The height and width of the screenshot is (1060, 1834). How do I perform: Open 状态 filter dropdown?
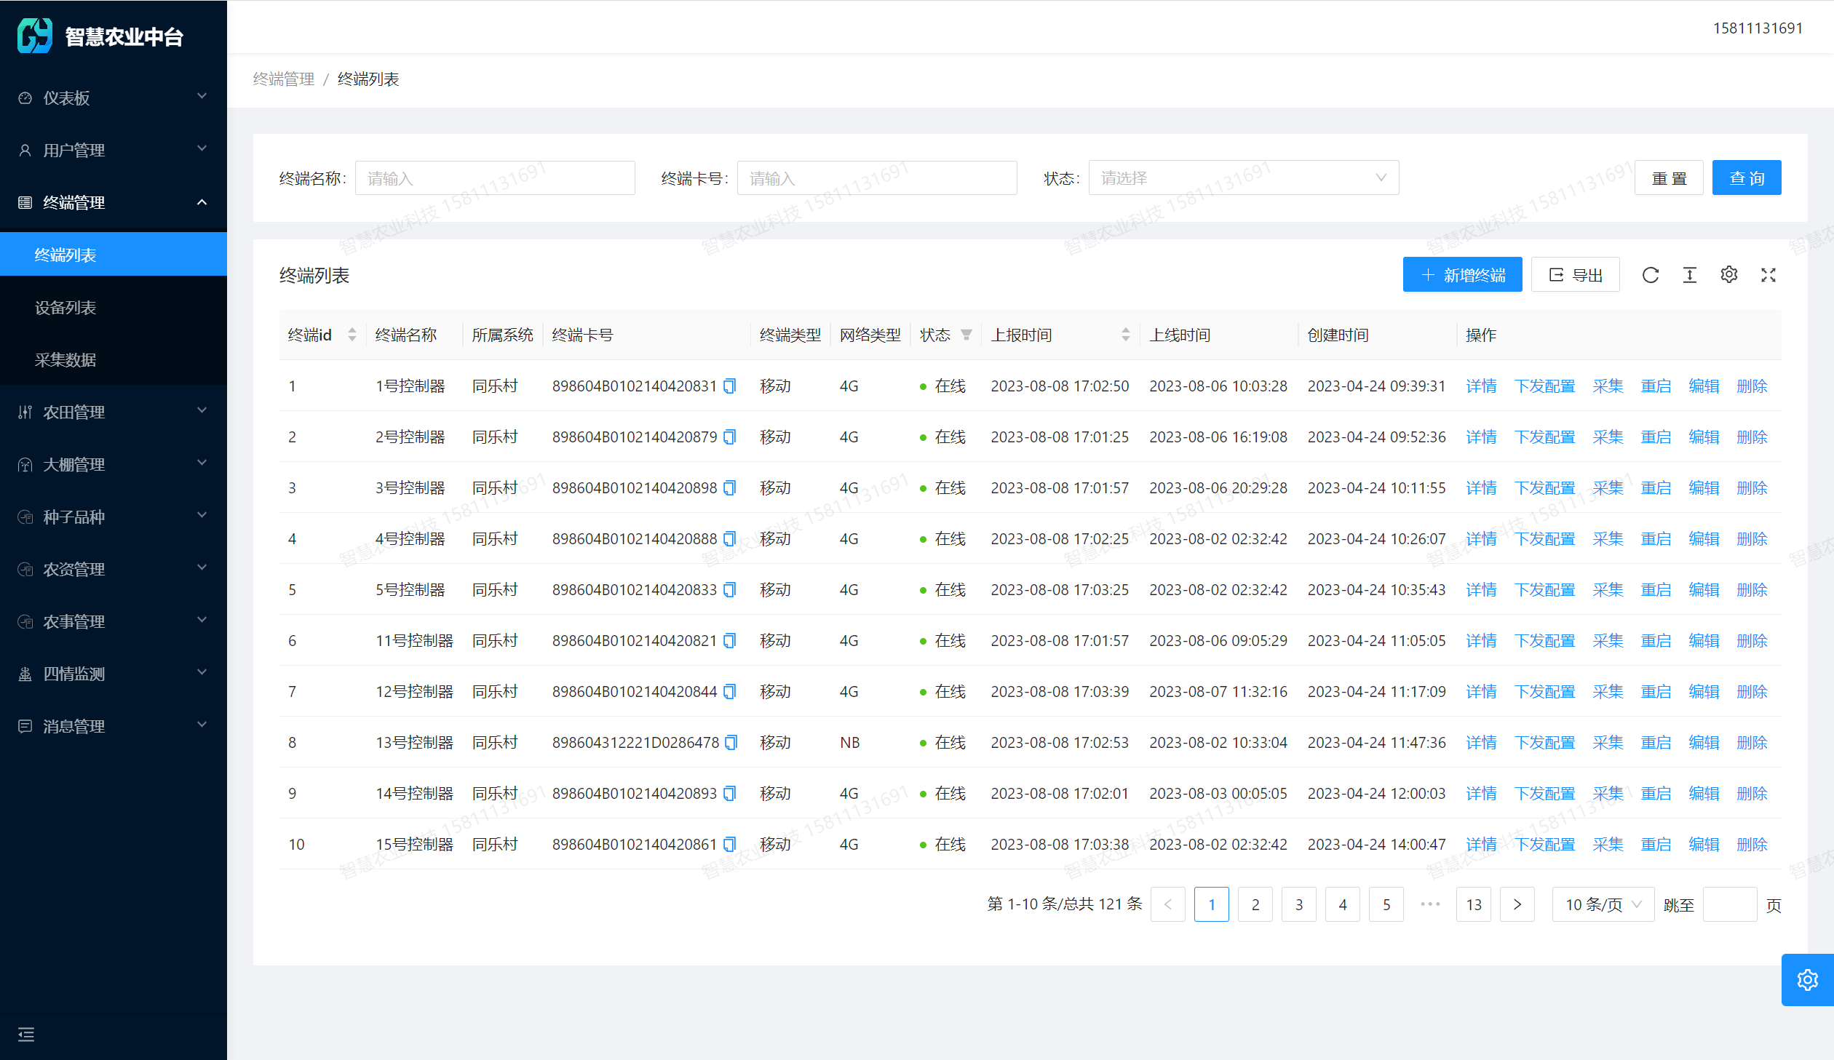[x=1243, y=178]
